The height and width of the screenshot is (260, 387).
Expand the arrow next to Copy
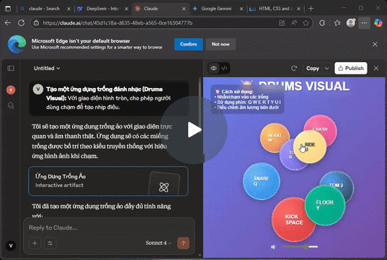point(326,69)
